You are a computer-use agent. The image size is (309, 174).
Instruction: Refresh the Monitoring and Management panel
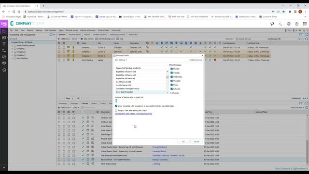click(51, 35)
